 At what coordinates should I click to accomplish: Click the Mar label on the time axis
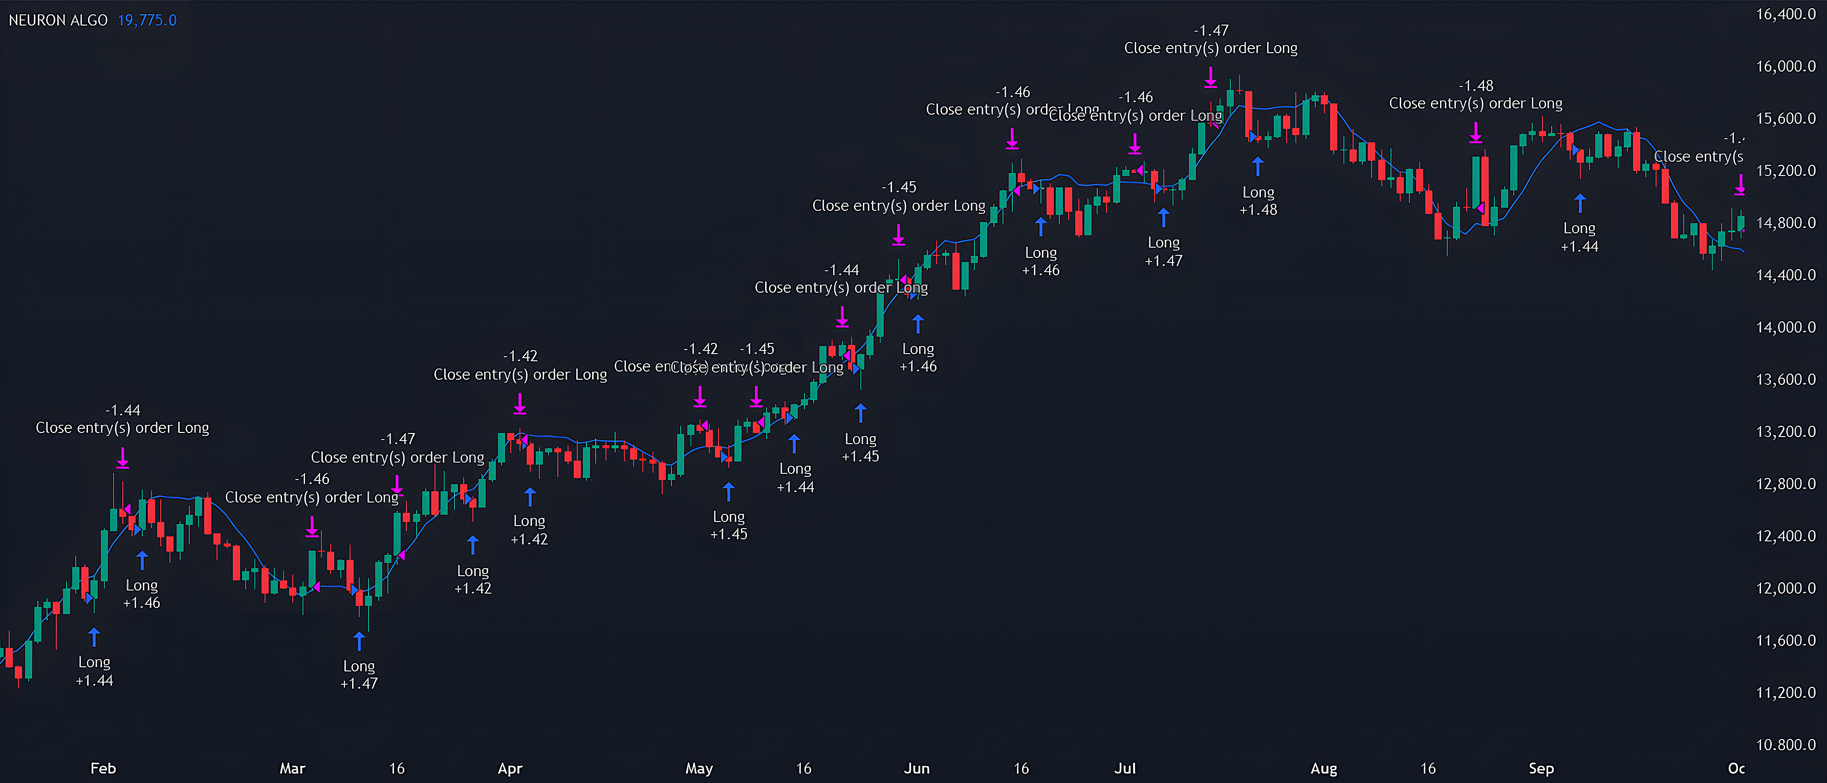click(292, 768)
